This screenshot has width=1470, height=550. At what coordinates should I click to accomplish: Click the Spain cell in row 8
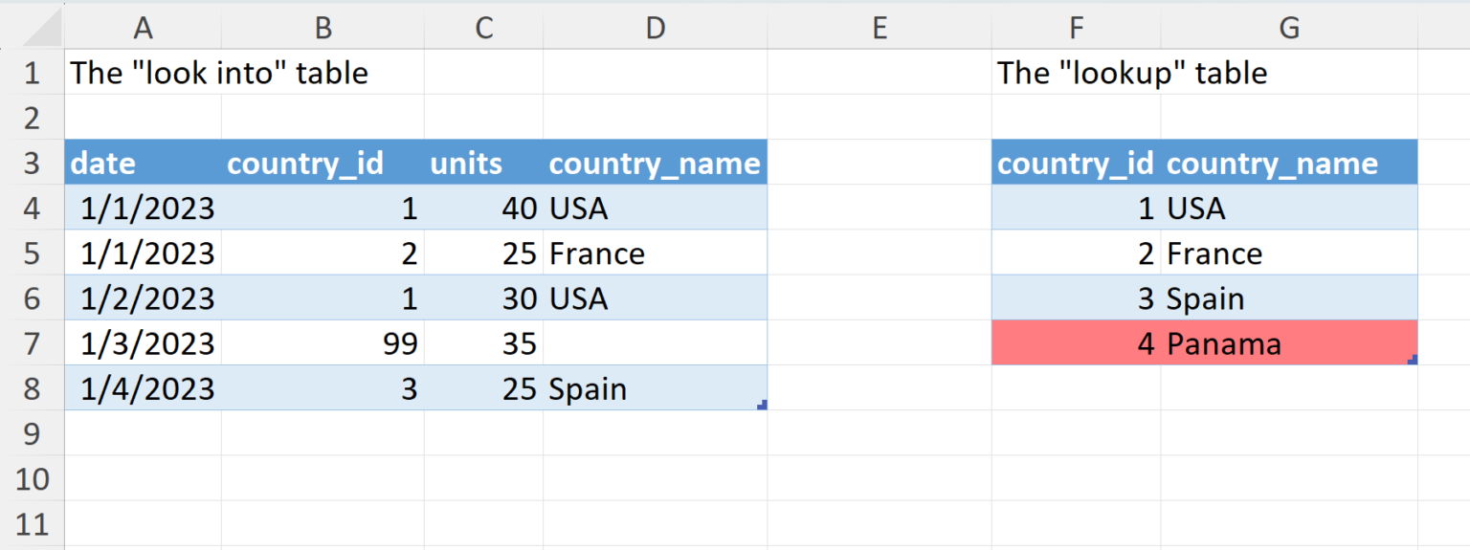coord(655,389)
